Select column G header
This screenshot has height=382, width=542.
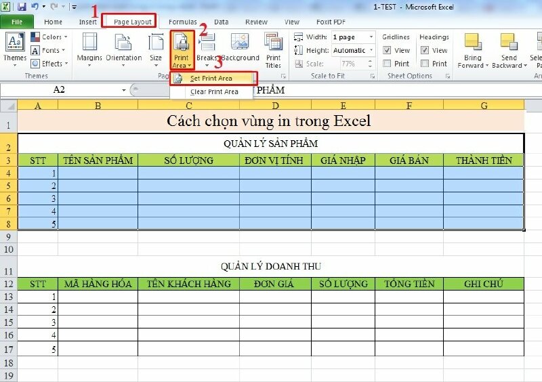point(484,105)
